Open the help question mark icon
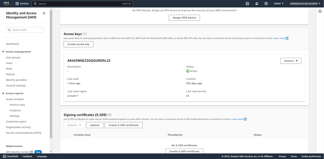Image resolution: width=324 pixels, height=159 pixels. [266, 4]
